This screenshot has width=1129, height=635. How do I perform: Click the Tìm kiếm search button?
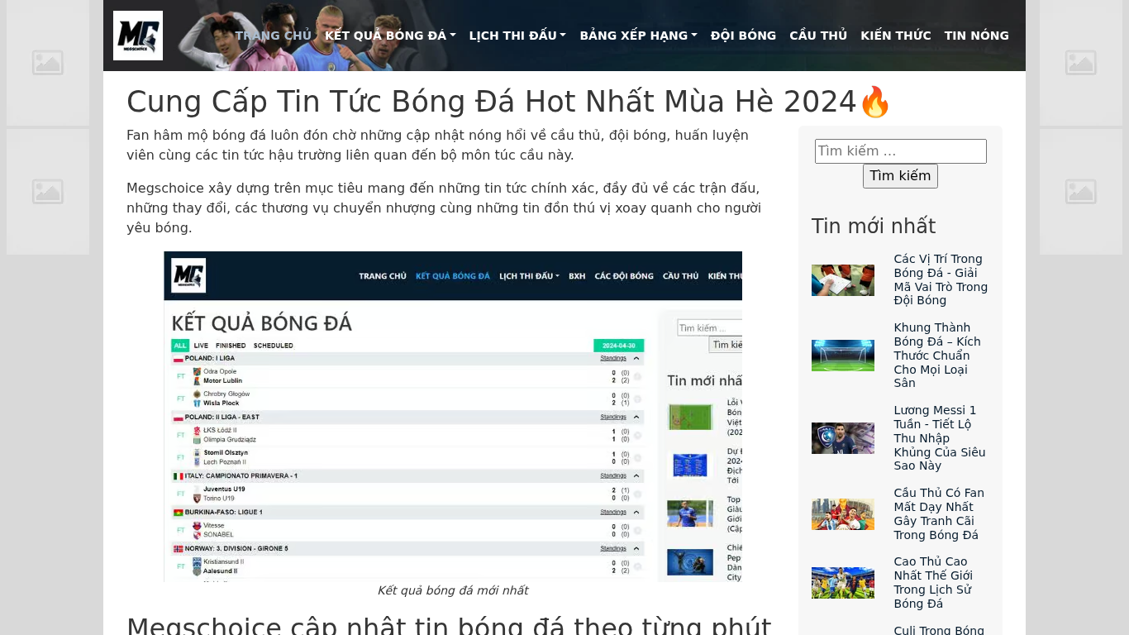click(900, 176)
